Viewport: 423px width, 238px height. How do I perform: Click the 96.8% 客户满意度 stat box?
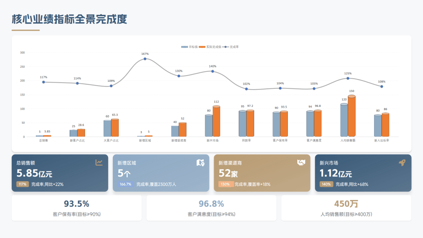tap(211, 208)
